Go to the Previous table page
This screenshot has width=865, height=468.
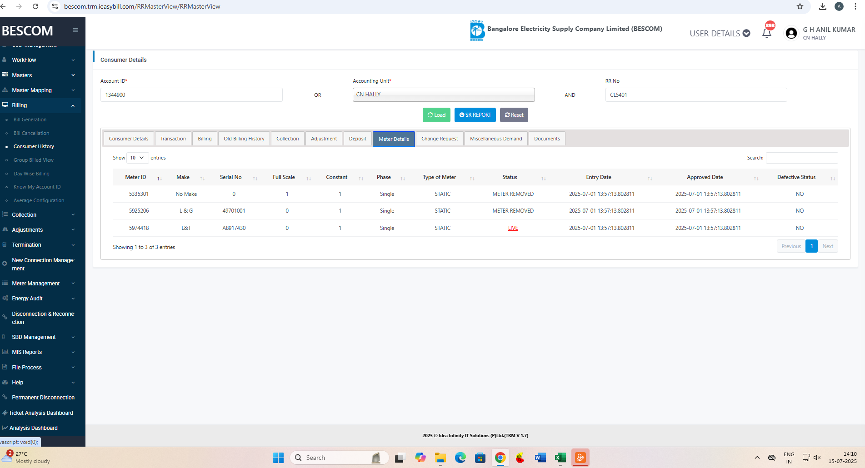point(791,246)
